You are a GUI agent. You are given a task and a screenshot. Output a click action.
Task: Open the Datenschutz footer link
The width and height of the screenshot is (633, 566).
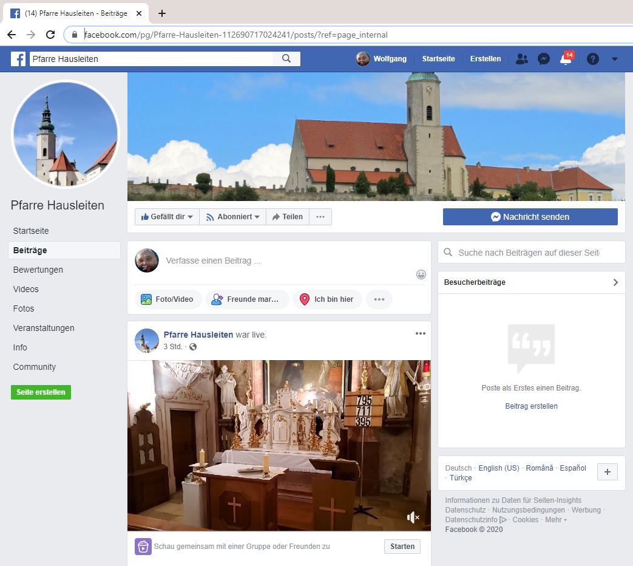464,510
